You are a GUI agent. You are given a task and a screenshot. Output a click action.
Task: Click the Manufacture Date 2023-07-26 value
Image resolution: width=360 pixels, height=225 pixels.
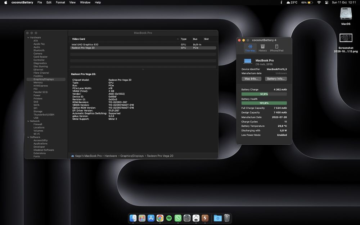279,117
